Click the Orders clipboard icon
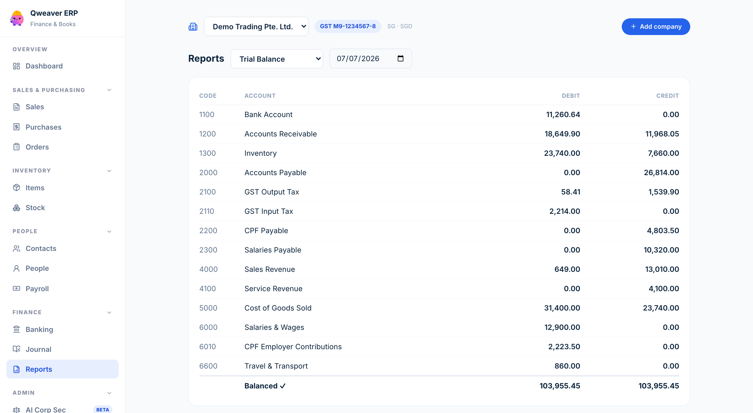This screenshot has height=413, width=753. coord(16,147)
